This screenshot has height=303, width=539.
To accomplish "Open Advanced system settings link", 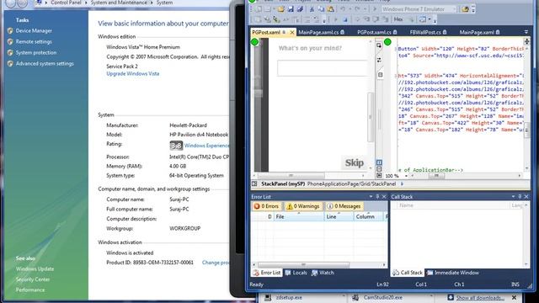I will coord(45,64).
